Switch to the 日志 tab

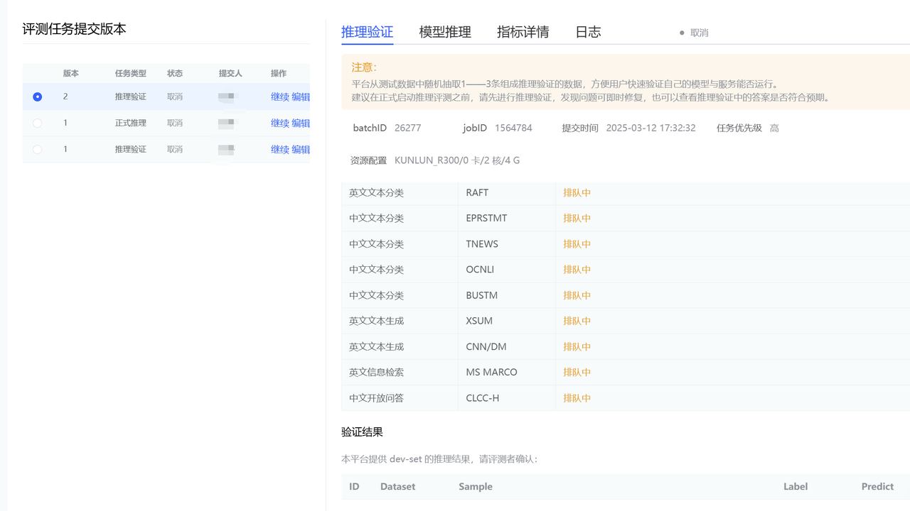click(x=588, y=32)
